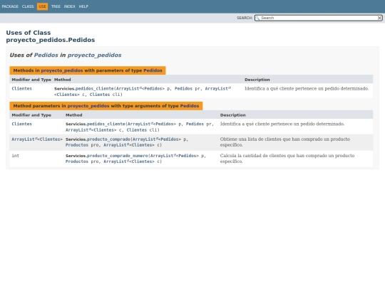Image resolution: width=385 pixels, height=288 pixels.
Task: Click Pedidos in 'type arguments' caption
Action: pos(190,106)
